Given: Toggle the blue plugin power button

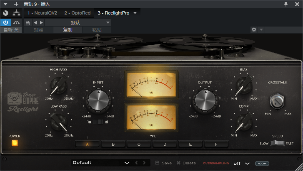Looking at the screenshot, I should 5,23.
